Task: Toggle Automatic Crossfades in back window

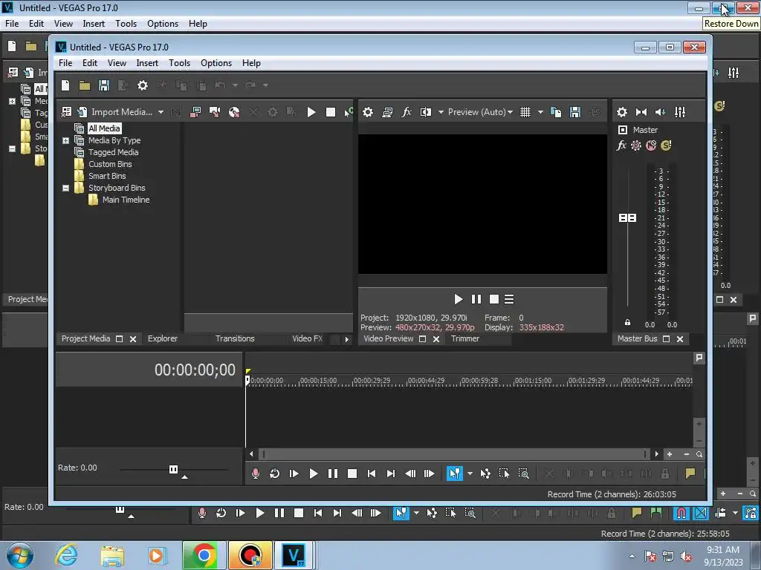Action: coord(701,513)
